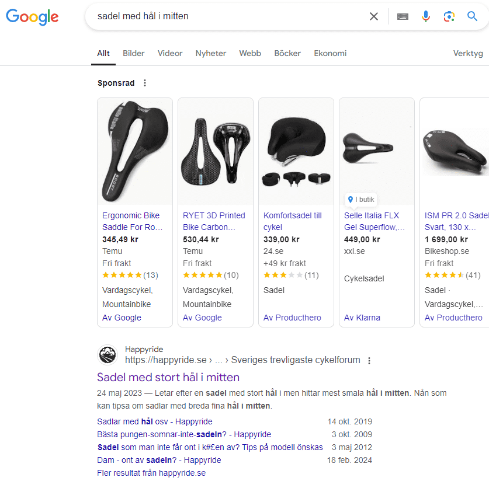The image size is (489, 488).
Task: Activate voice search with the microphone icon
Action: coord(426,16)
